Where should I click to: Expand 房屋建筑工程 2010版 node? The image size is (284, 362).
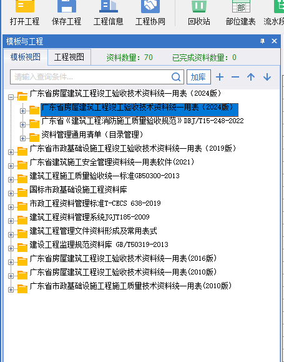pos(11,276)
